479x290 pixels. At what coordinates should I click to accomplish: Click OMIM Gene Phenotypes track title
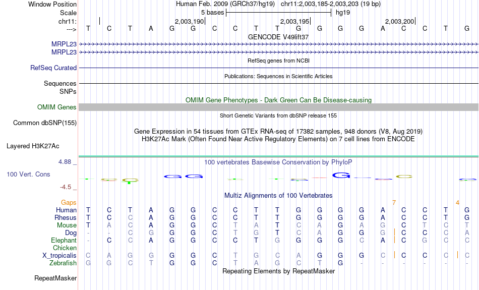click(x=279, y=100)
